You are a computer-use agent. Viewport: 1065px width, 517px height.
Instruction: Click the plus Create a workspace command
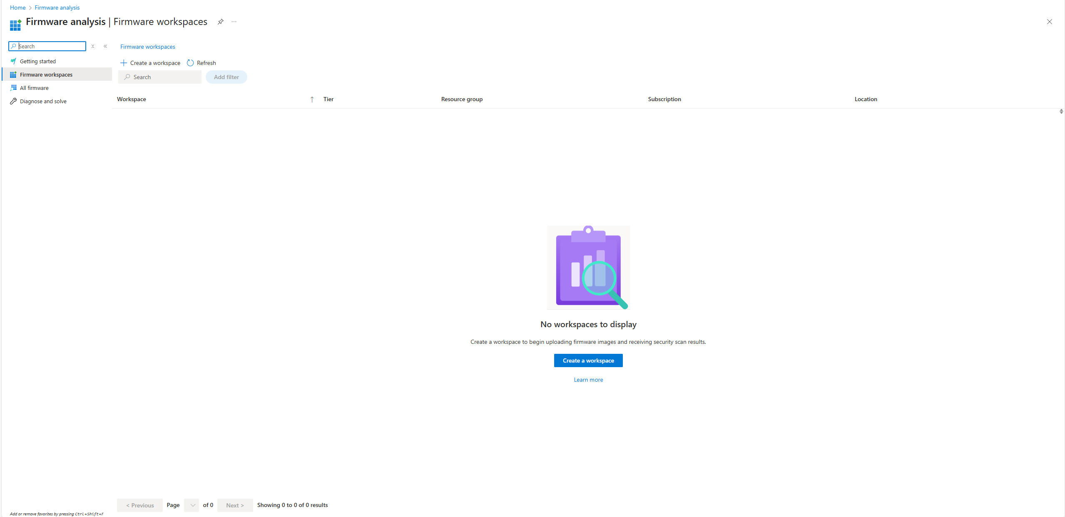150,63
